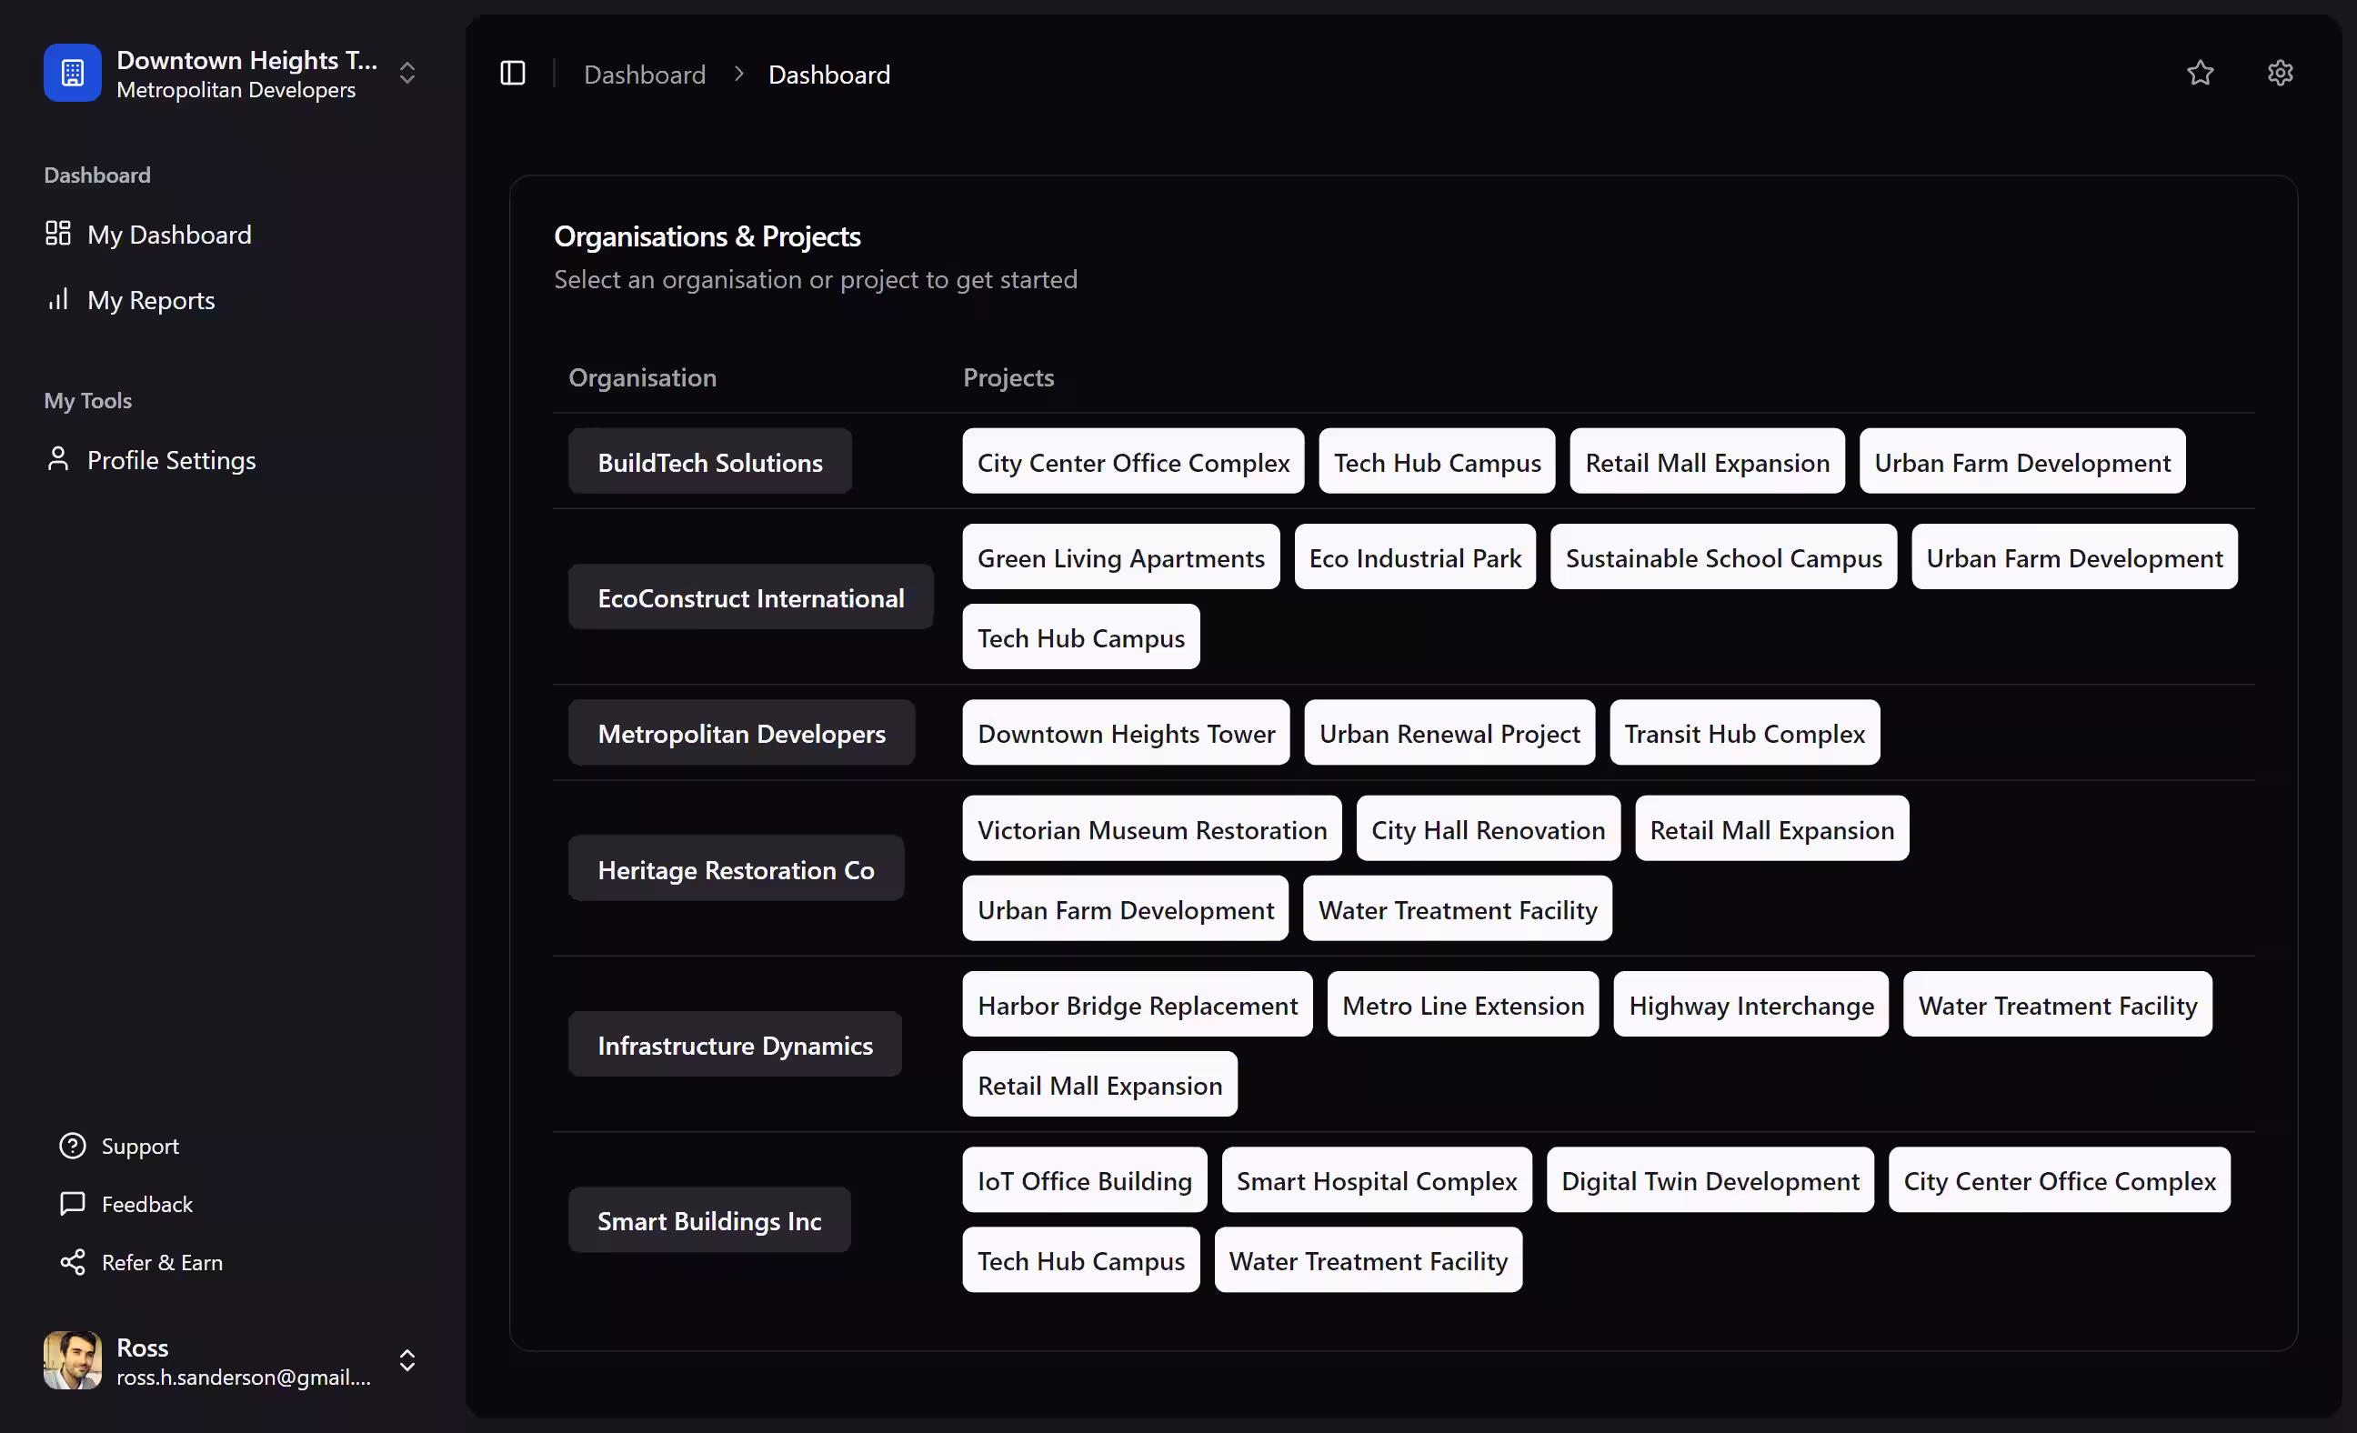Select the Smart Hospital Complex project
The height and width of the screenshot is (1433, 2357).
pyautogui.click(x=1377, y=1180)
